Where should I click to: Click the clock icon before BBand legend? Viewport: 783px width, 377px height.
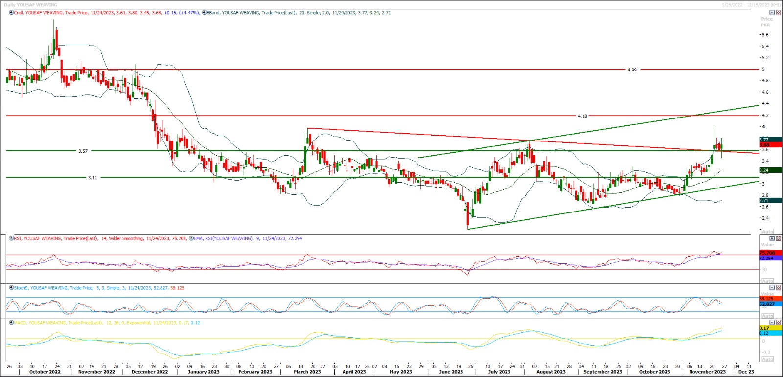pos(204,13)
